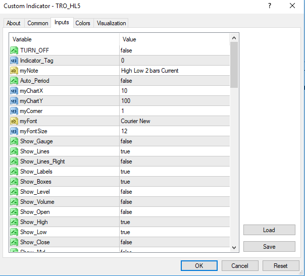Select the Auto_Period boolean icon

(x=14, y=81)
